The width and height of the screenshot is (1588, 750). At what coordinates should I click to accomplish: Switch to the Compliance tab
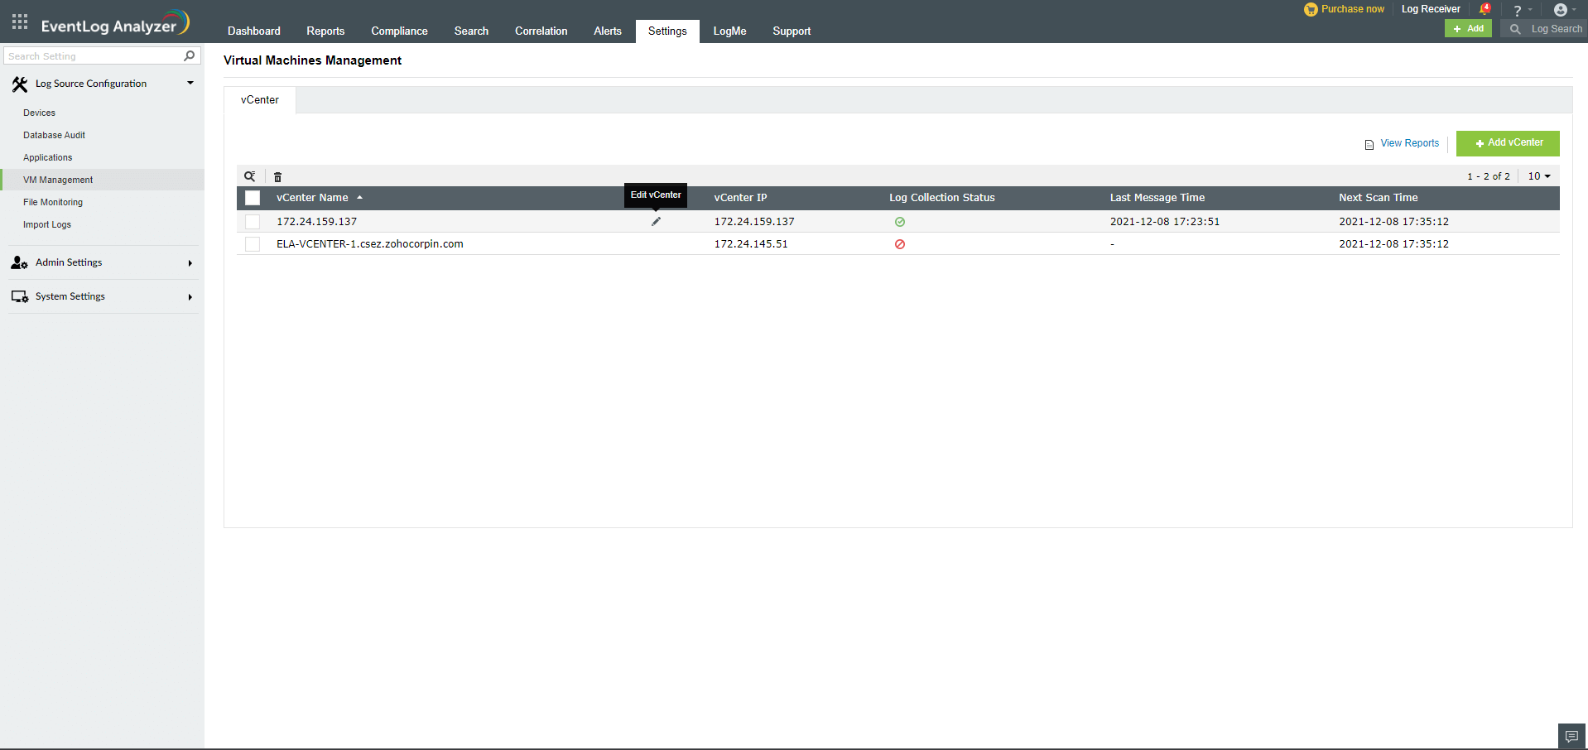pyautogui.click(x=399, y=31)
